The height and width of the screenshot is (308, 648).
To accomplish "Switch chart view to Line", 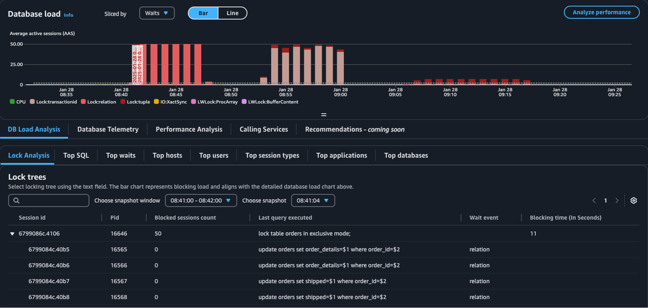I will click(x=232, y=13).
